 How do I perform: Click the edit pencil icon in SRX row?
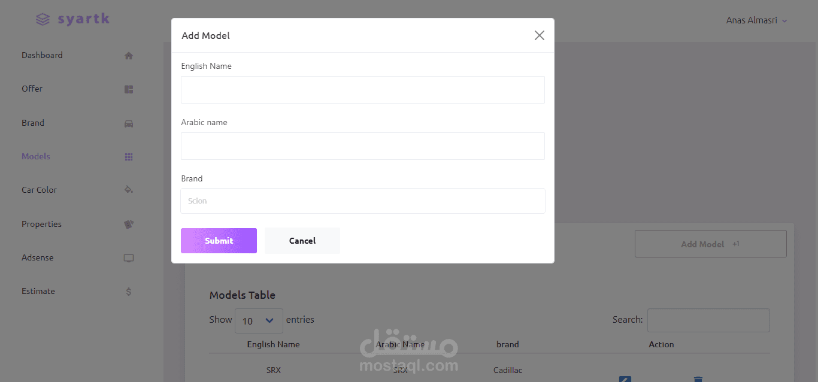click(625, 379)
